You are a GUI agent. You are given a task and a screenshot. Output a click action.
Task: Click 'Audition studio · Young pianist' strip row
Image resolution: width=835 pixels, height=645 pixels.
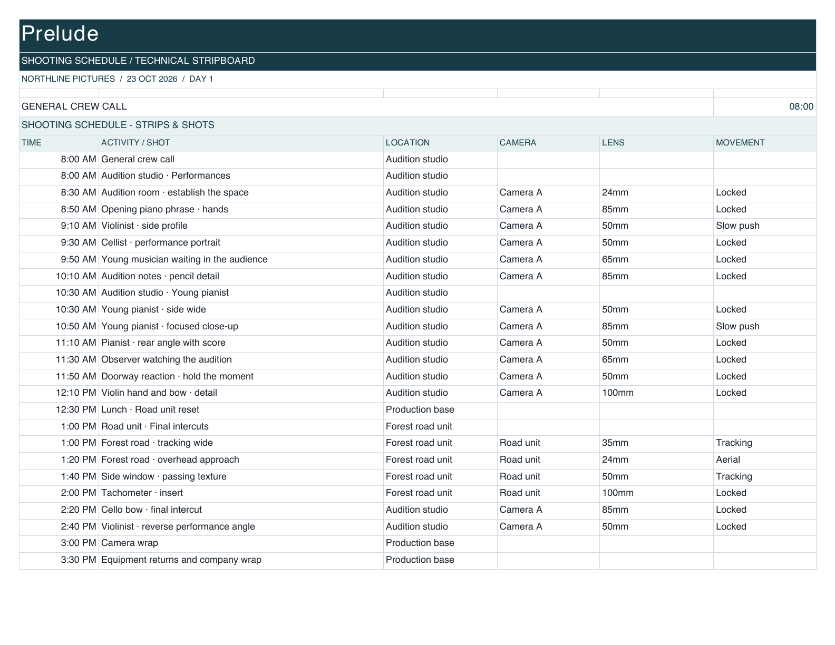pyautogui.click(x=417, y=293)
